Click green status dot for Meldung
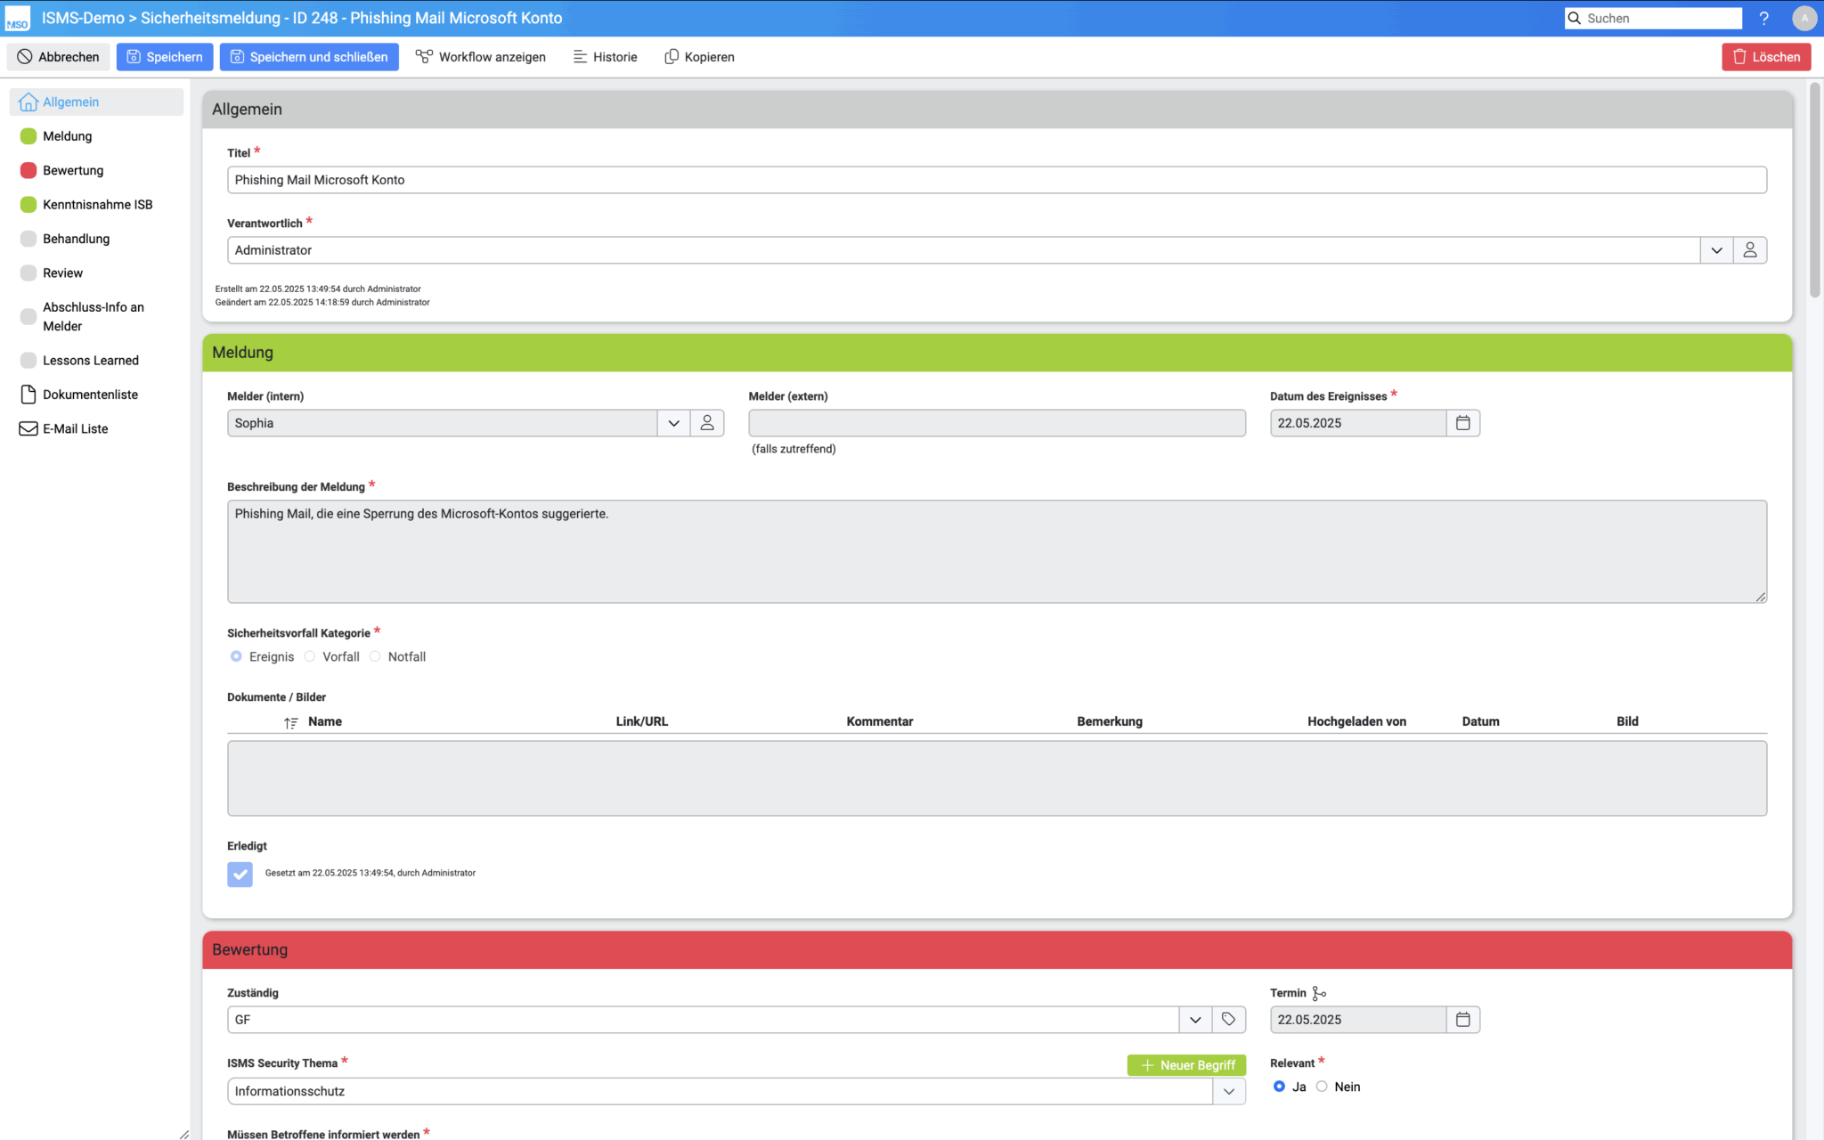1824x1140 pixels. [x=28, y=136]
